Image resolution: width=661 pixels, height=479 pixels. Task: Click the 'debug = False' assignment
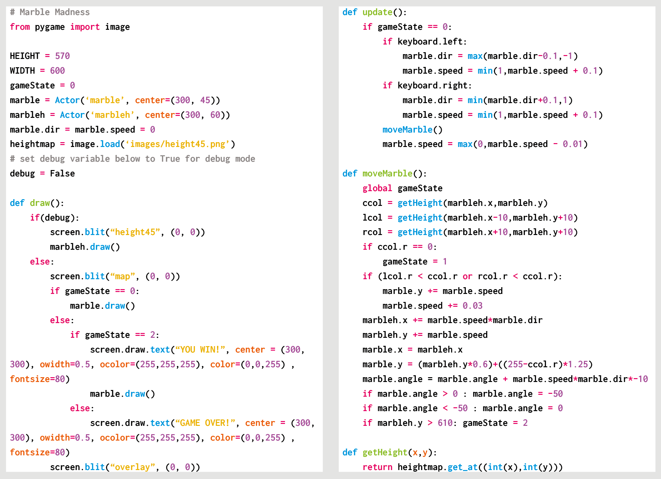click(42, 174)
